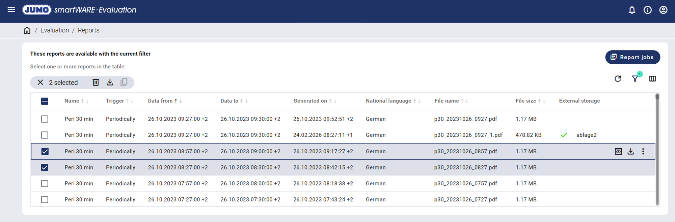Check the p30_20231026_0757.pdf row checkbox

pyautogui.click(x=45, y=184)
